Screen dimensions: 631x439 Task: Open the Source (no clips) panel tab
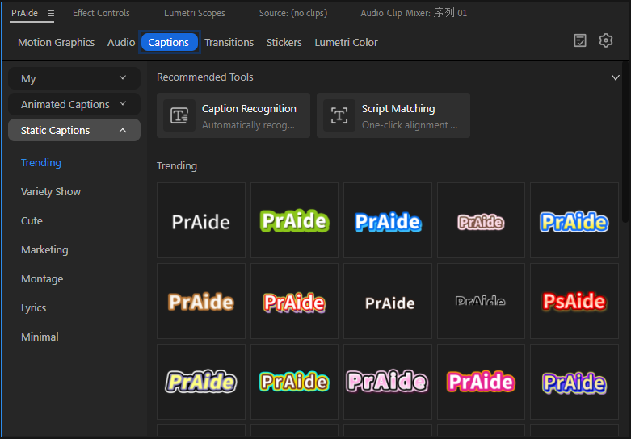click(x=293, y=13)
